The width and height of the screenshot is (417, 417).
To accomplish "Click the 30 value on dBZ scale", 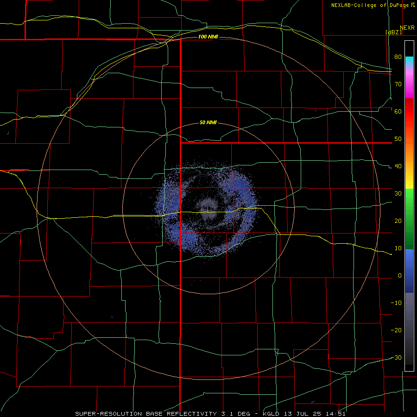I will 398,193.
